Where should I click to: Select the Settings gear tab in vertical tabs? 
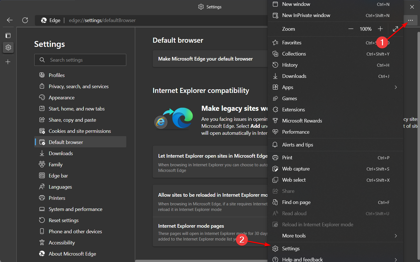pyautogui.click(x=8, y=47)
